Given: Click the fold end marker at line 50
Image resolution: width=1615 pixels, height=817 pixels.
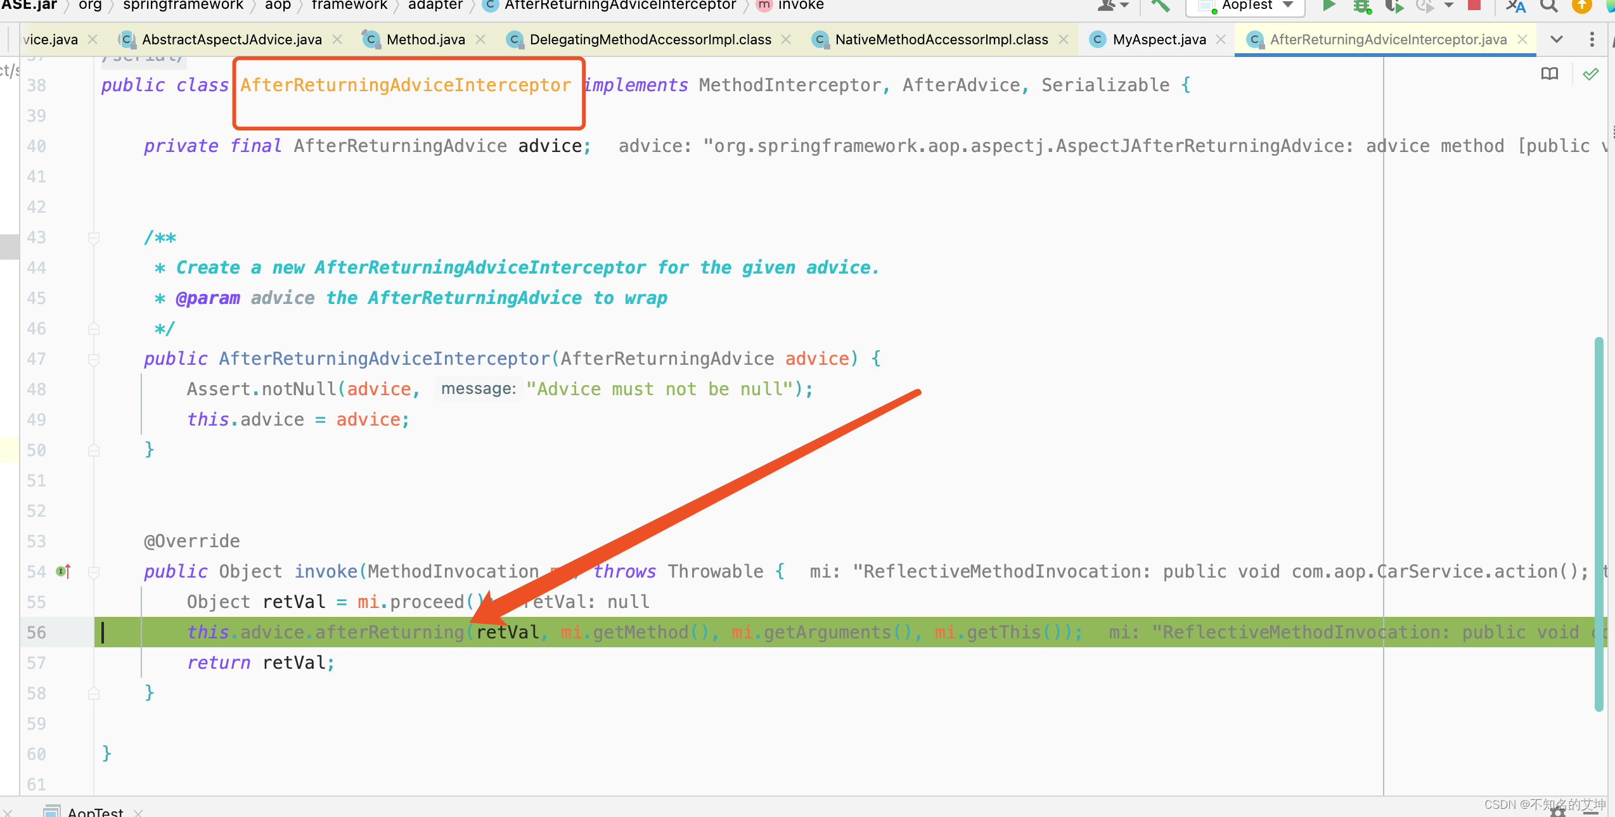Looking at the screenshot, I should click(94, 450).
